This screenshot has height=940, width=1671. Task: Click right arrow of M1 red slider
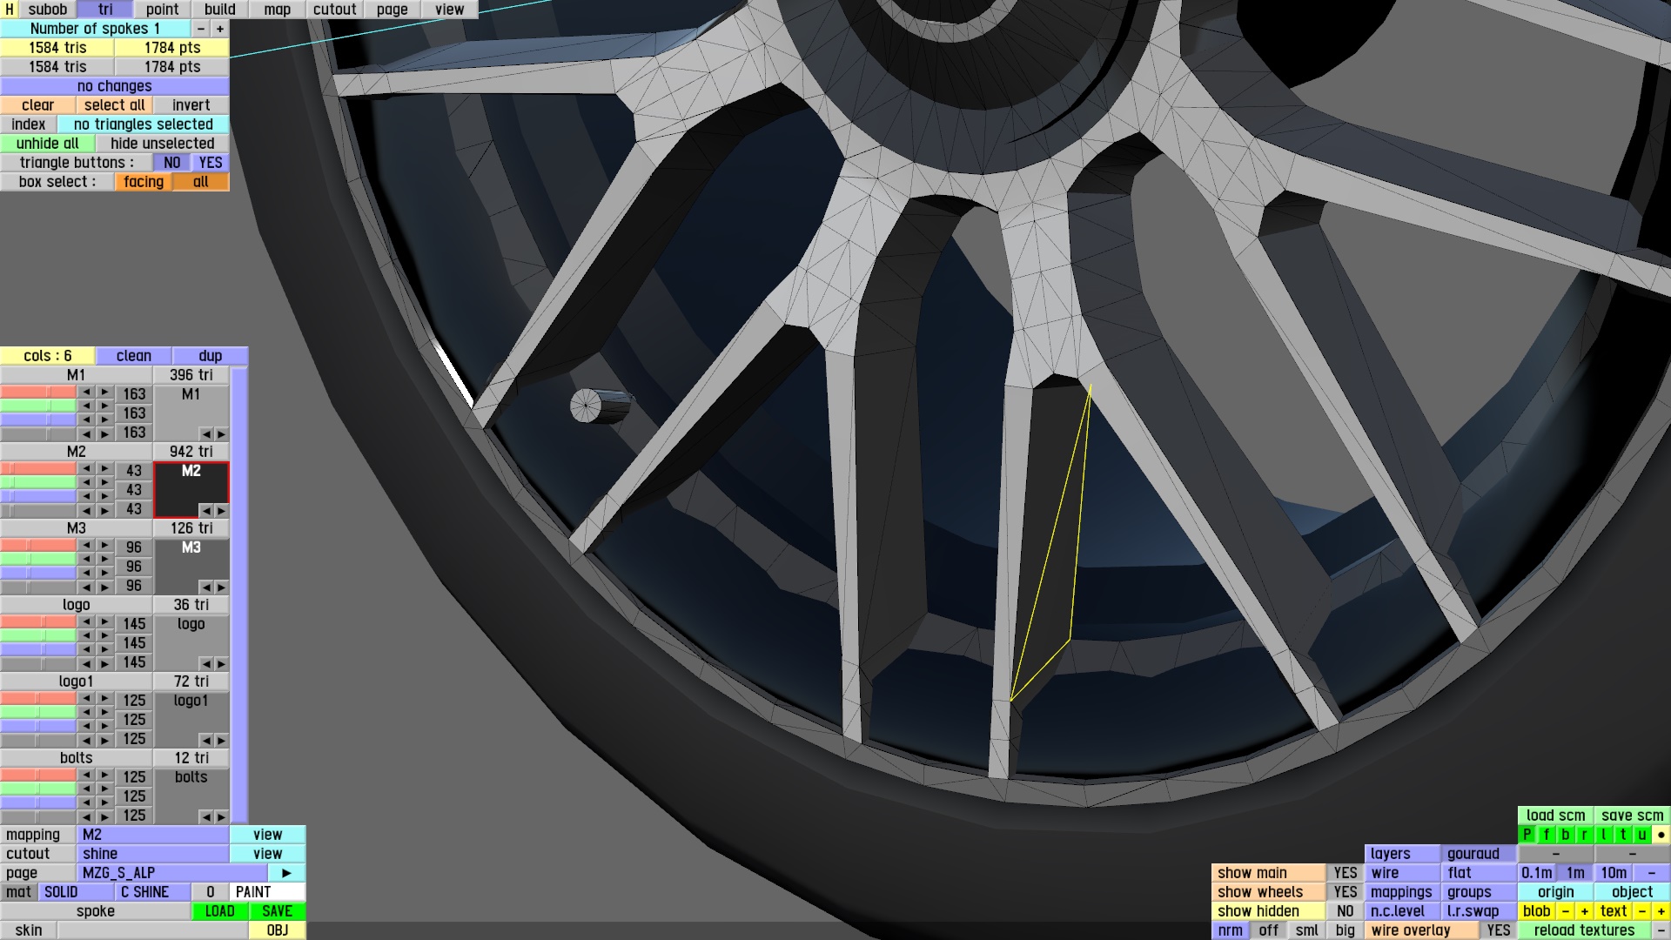pos(104,393)
